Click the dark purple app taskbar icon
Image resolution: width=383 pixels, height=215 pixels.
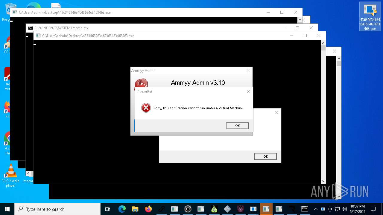tap(240, 209)
